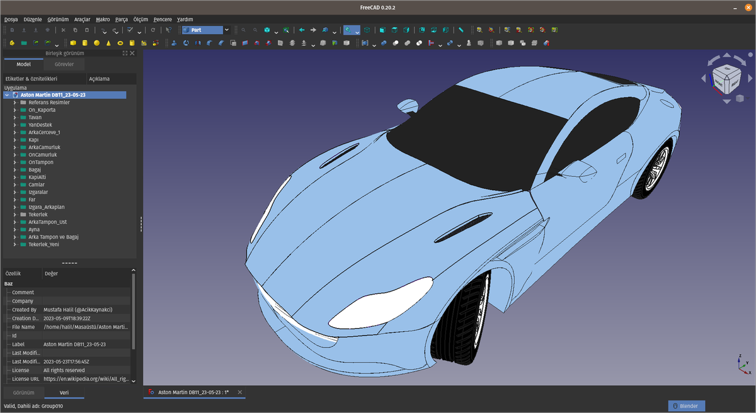Viewport: 756px width, 413px height.
Task: Click the Özellik column header
Action: 22,274
